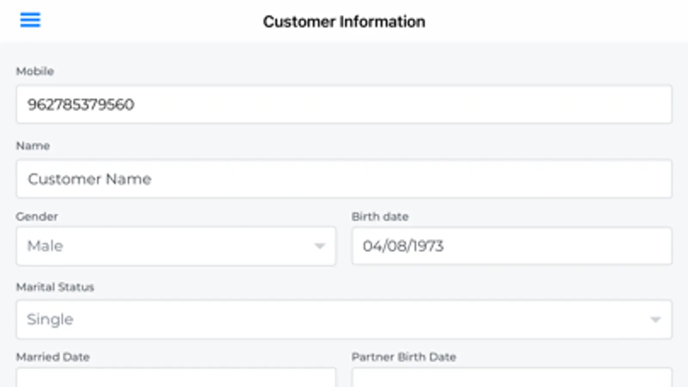The width and height of the screenshot is (688, 387).
Task: Click the Gender dropdown arrow
Action: click(x=319, y=246)
